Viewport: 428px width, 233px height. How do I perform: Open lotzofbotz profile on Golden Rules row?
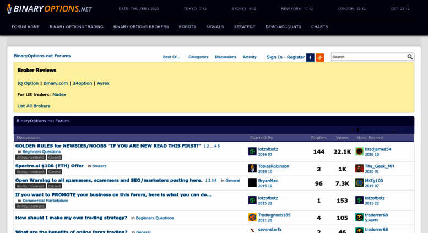[x=268, y=149]
